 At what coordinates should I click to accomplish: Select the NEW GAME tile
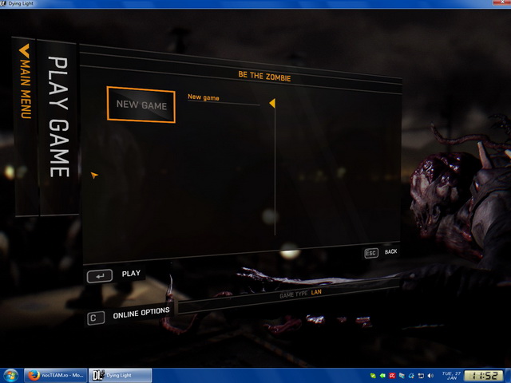tap(141, 105)
